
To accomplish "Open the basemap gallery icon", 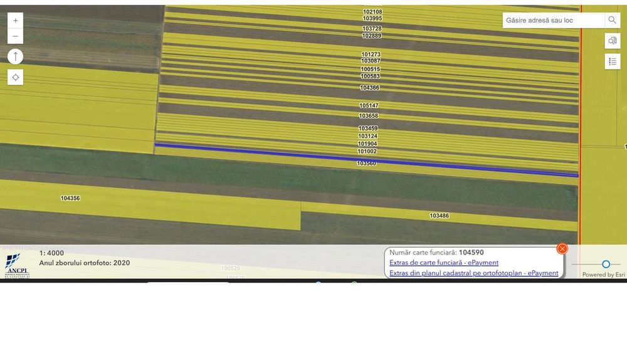I will (x=612, y=41).
